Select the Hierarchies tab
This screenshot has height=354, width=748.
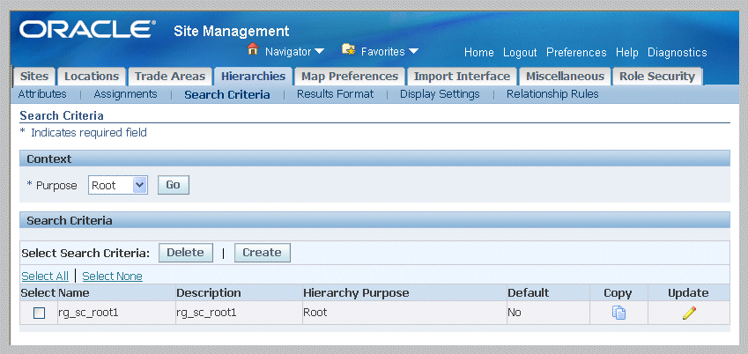coord(254,77)
